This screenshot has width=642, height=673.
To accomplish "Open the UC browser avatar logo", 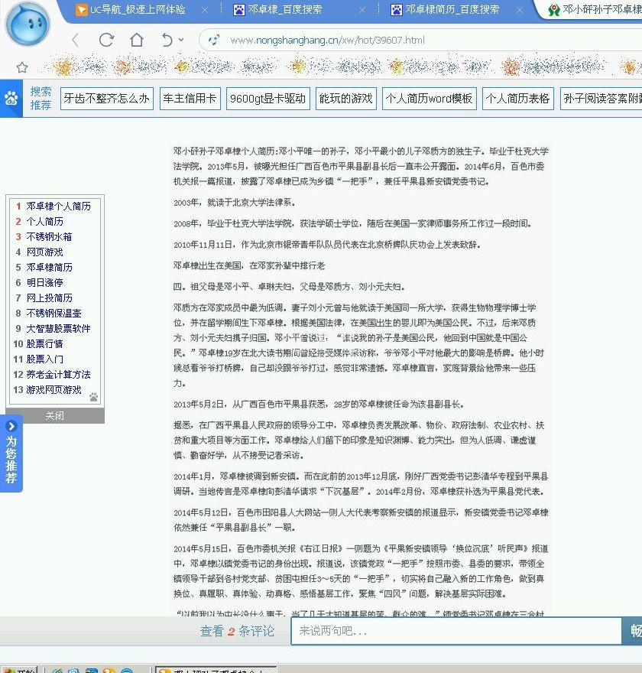I will (28, 24).
